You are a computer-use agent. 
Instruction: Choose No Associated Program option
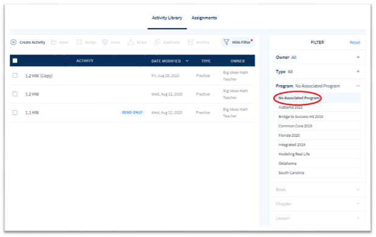coord(317,98)
